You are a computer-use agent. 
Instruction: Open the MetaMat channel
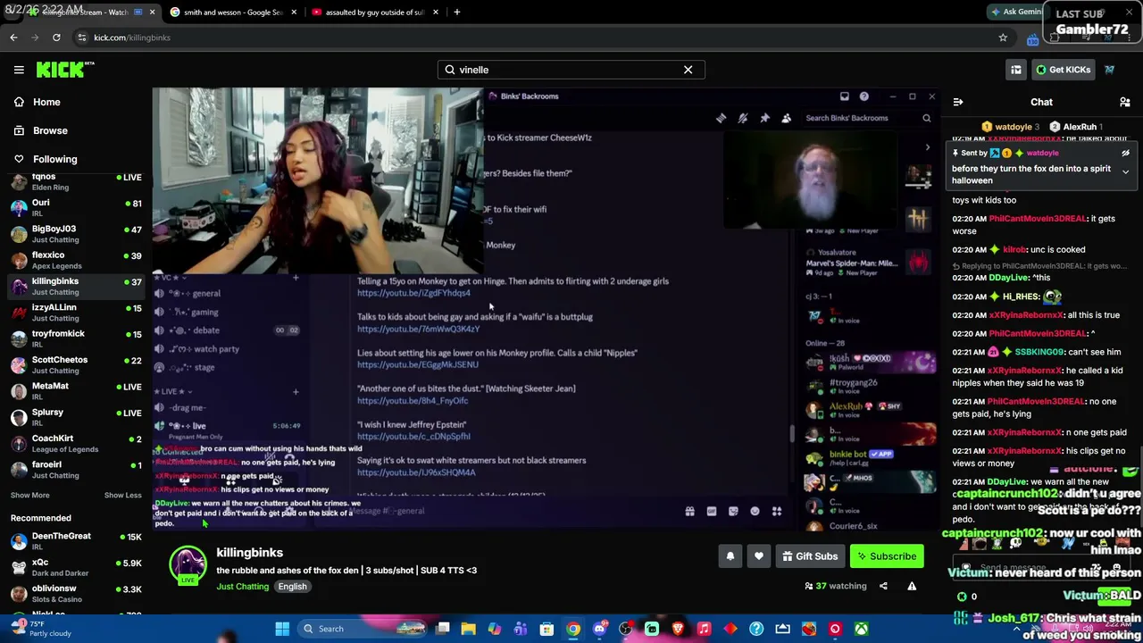tap(76, 391)
